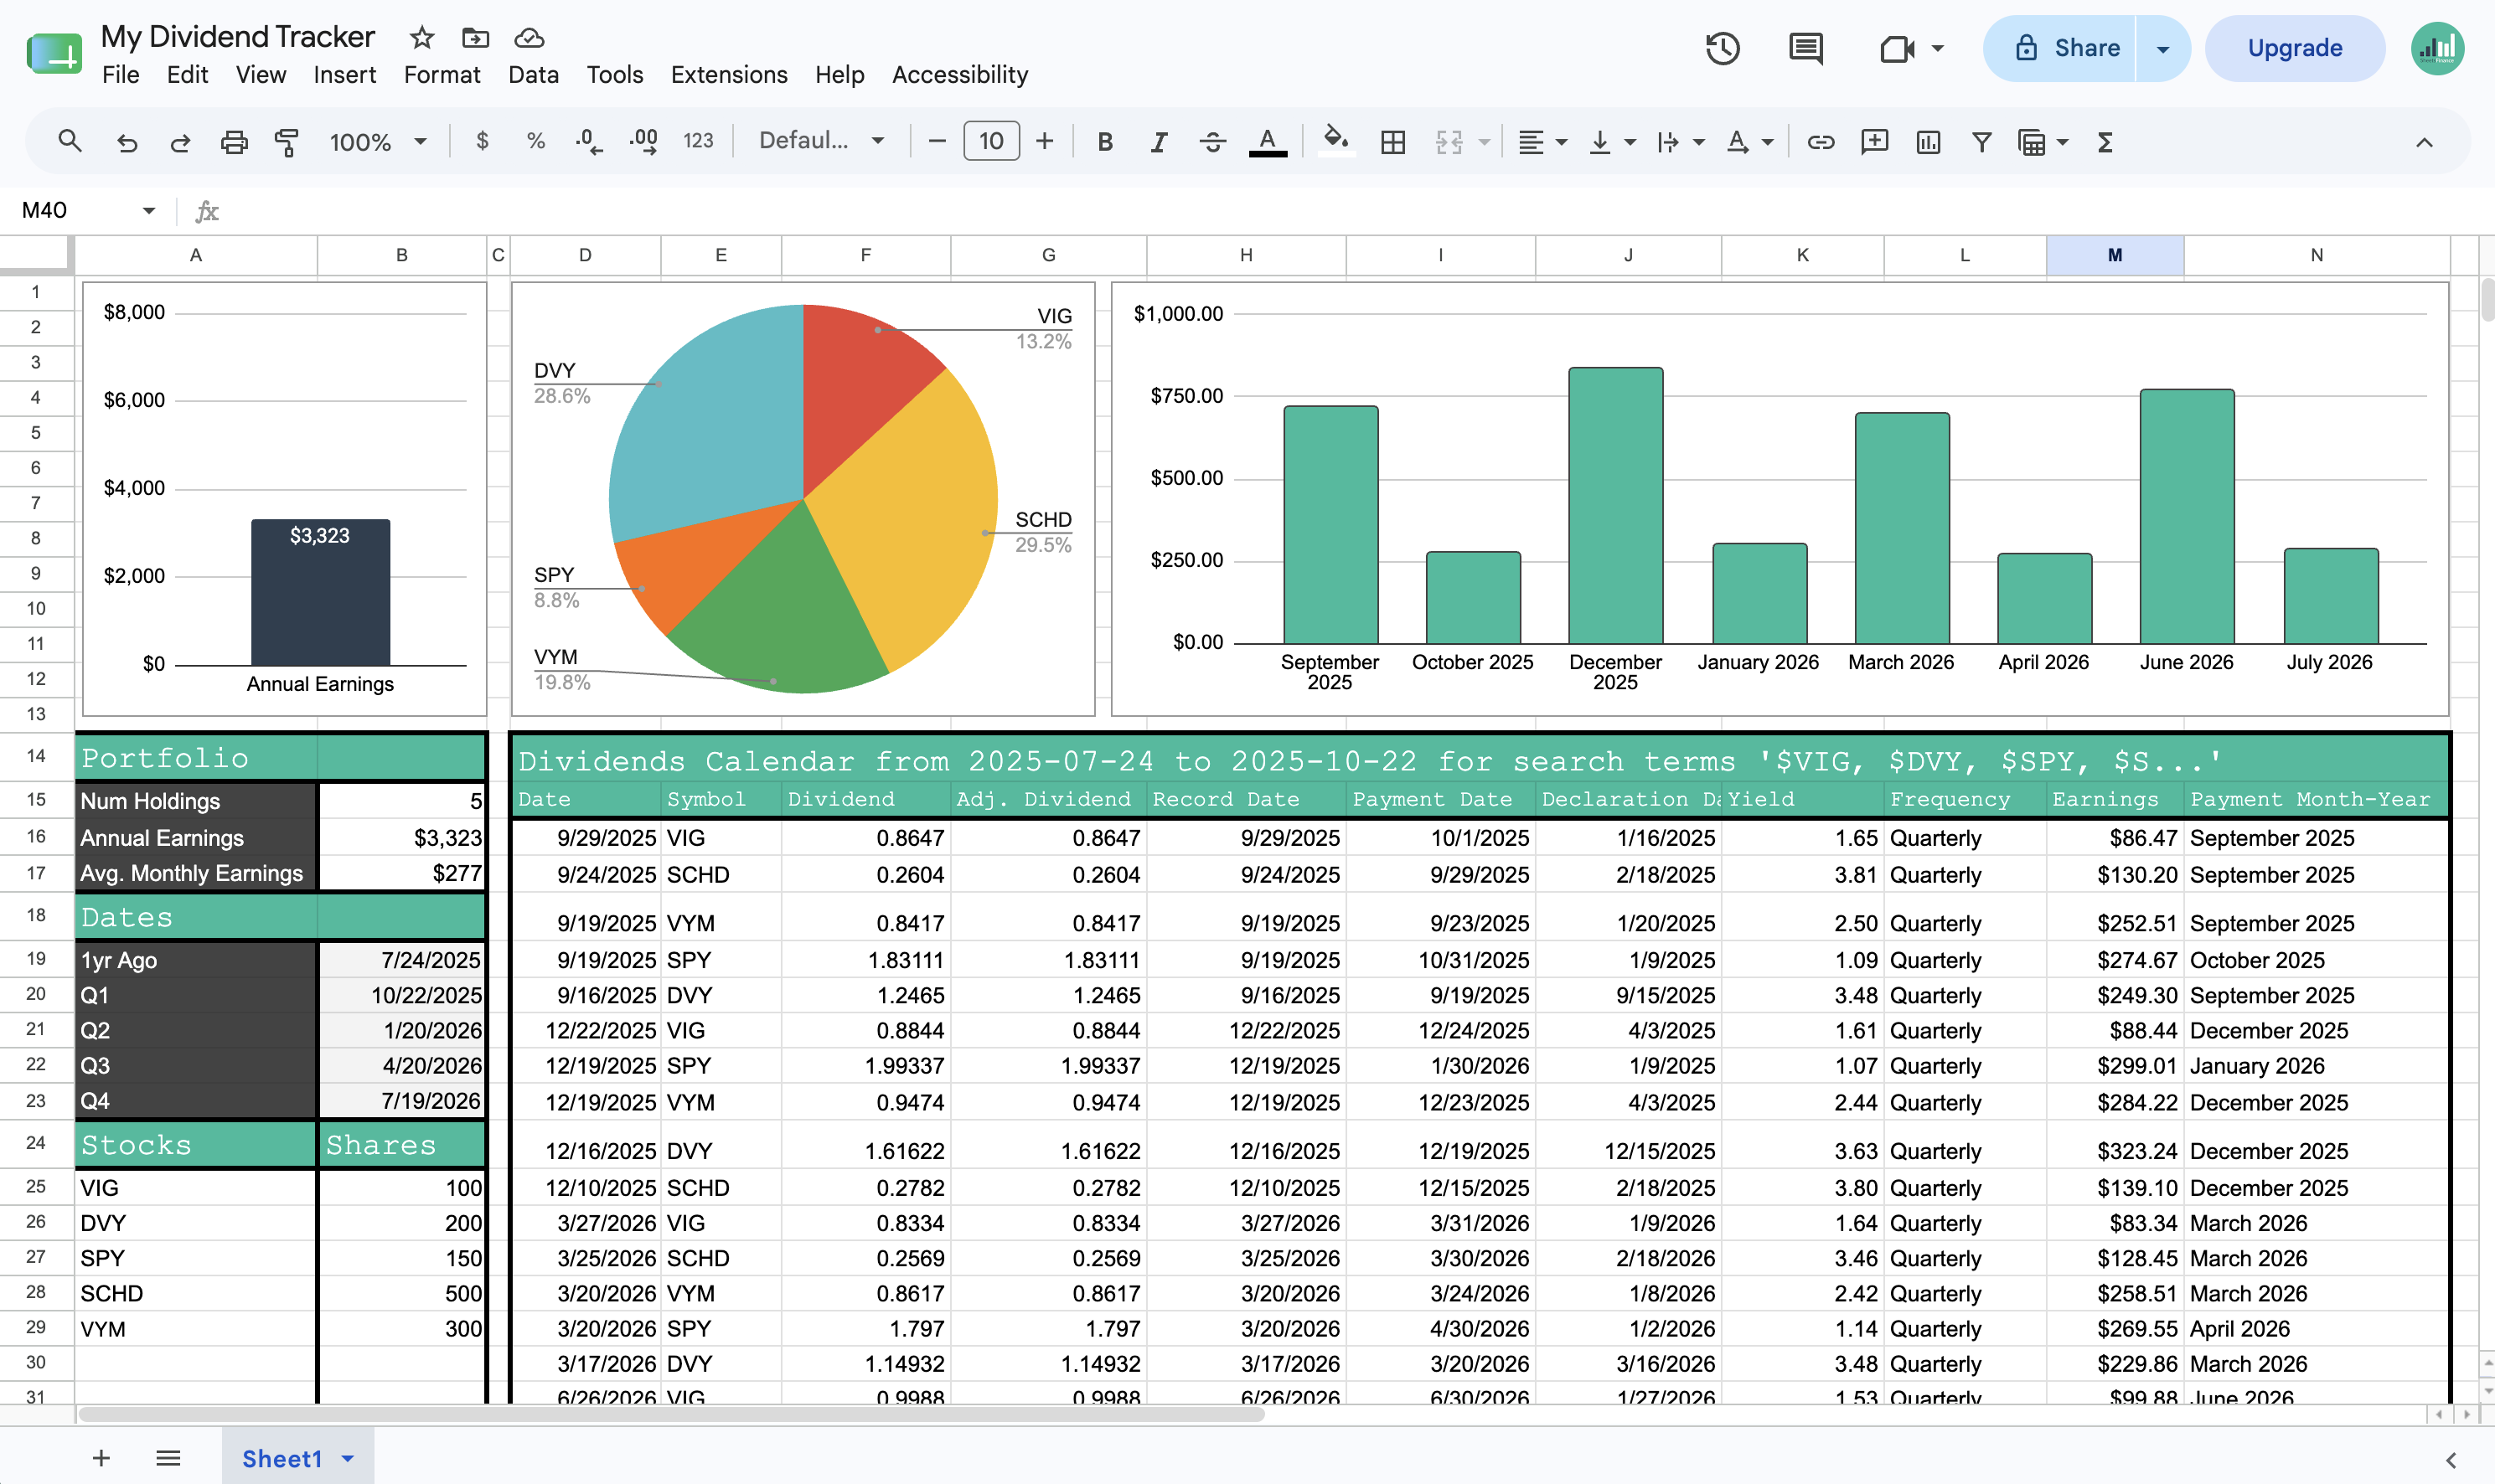This screenshot has height=1484, width=2495.
Task: Create a filter
Action: click(1981, 142)
